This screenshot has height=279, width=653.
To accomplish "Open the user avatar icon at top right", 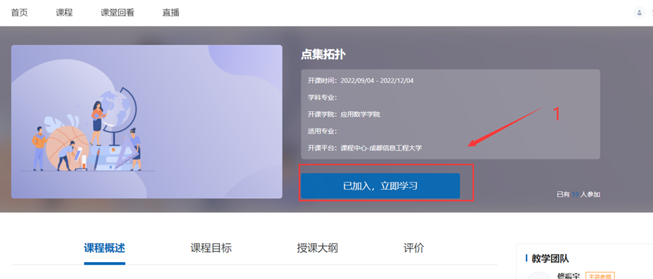I will (639, 12).
